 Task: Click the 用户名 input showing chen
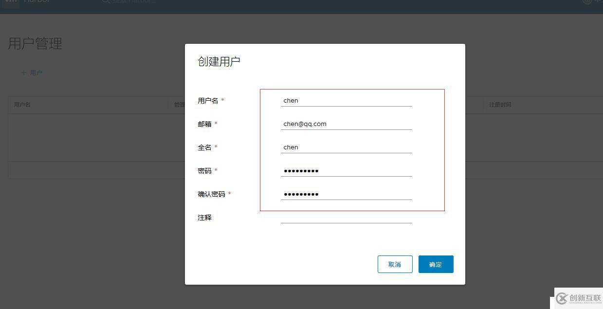click(346, 100)
